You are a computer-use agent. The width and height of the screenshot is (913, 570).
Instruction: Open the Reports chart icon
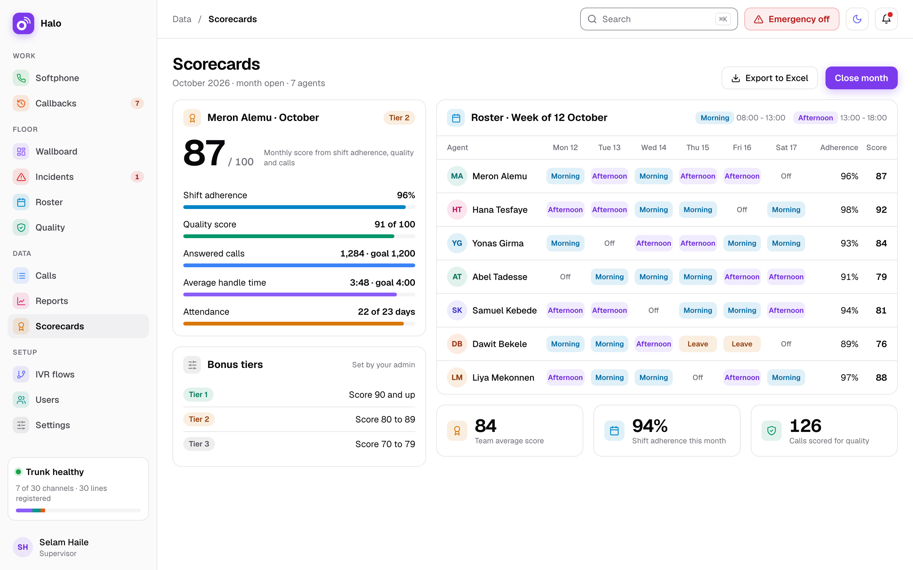[21, 301]
